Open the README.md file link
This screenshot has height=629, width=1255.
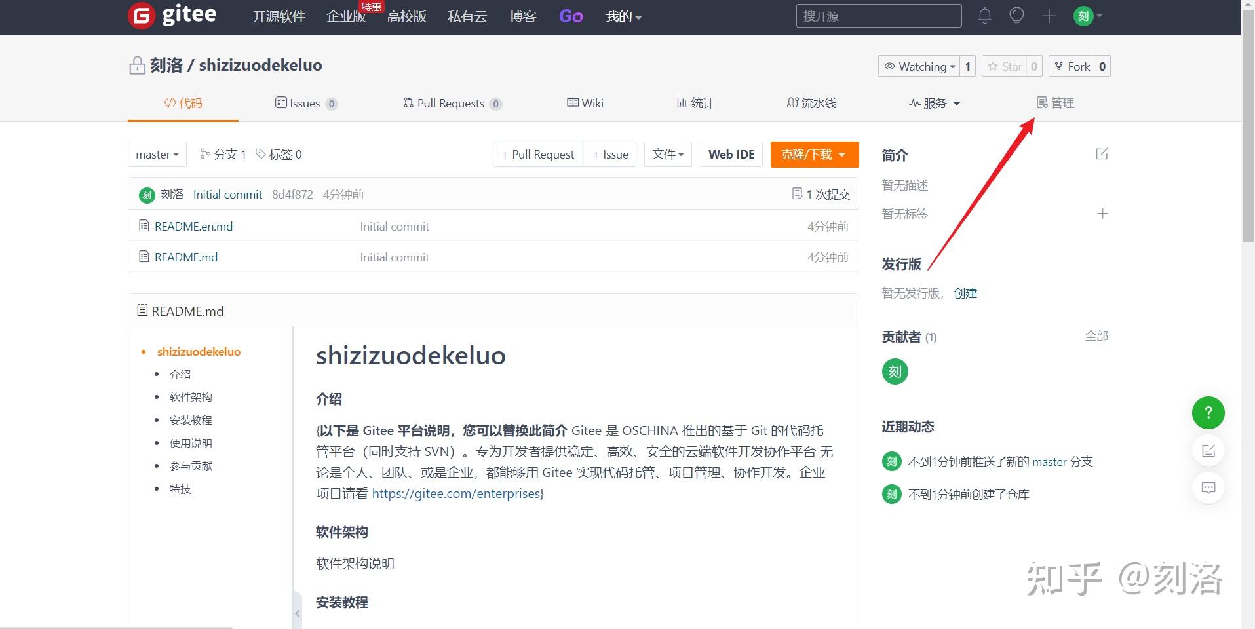pyautogui.click(x=186, y=257)
